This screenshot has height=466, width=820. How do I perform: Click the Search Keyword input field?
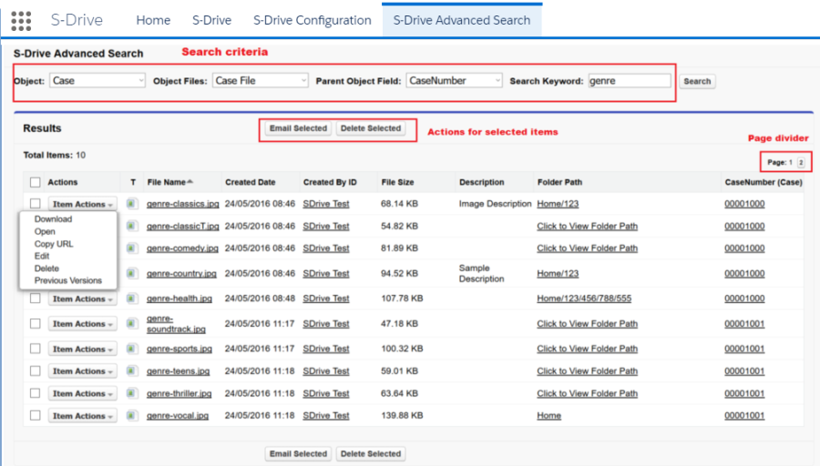coord(629,81)
